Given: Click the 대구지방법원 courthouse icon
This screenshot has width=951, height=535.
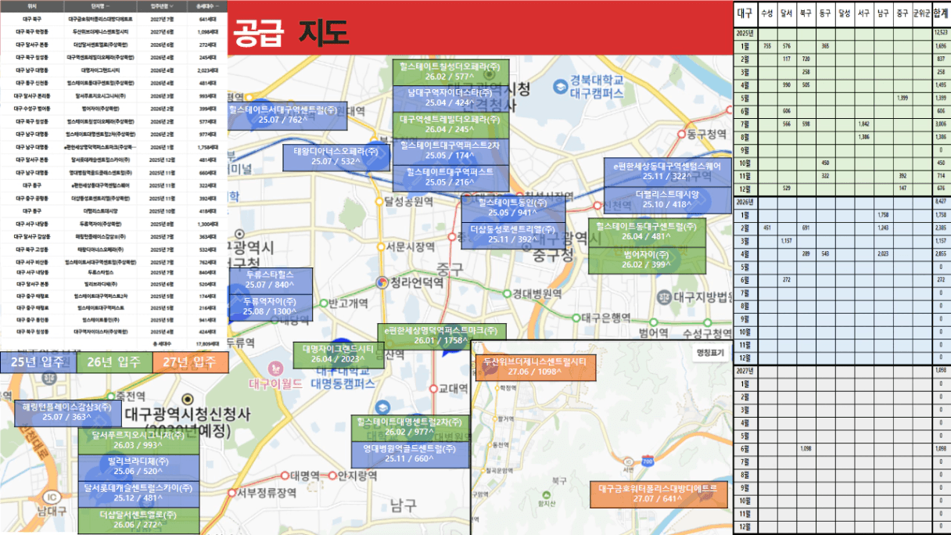Looking at the screenshot, I should click(664, 296).
